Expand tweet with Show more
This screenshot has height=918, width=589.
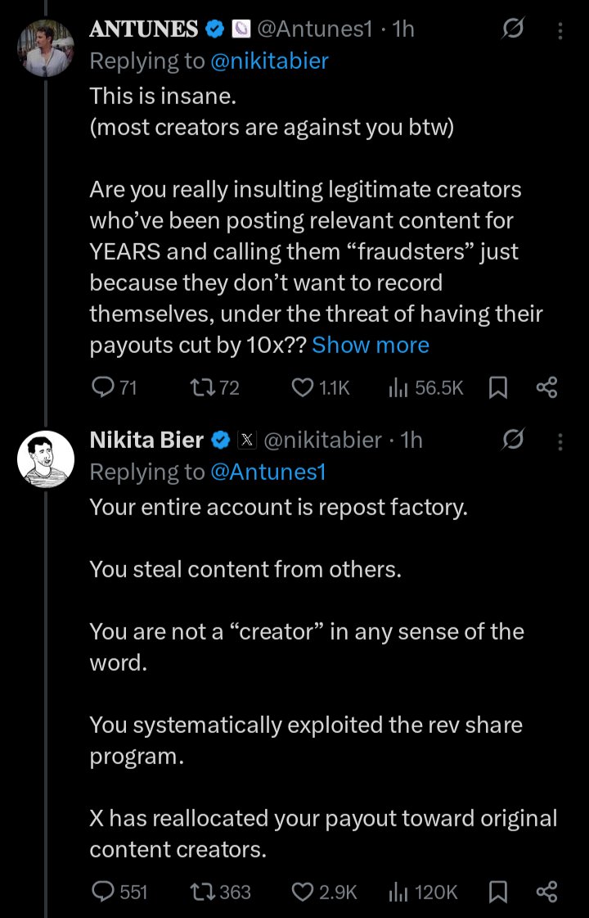371,345
